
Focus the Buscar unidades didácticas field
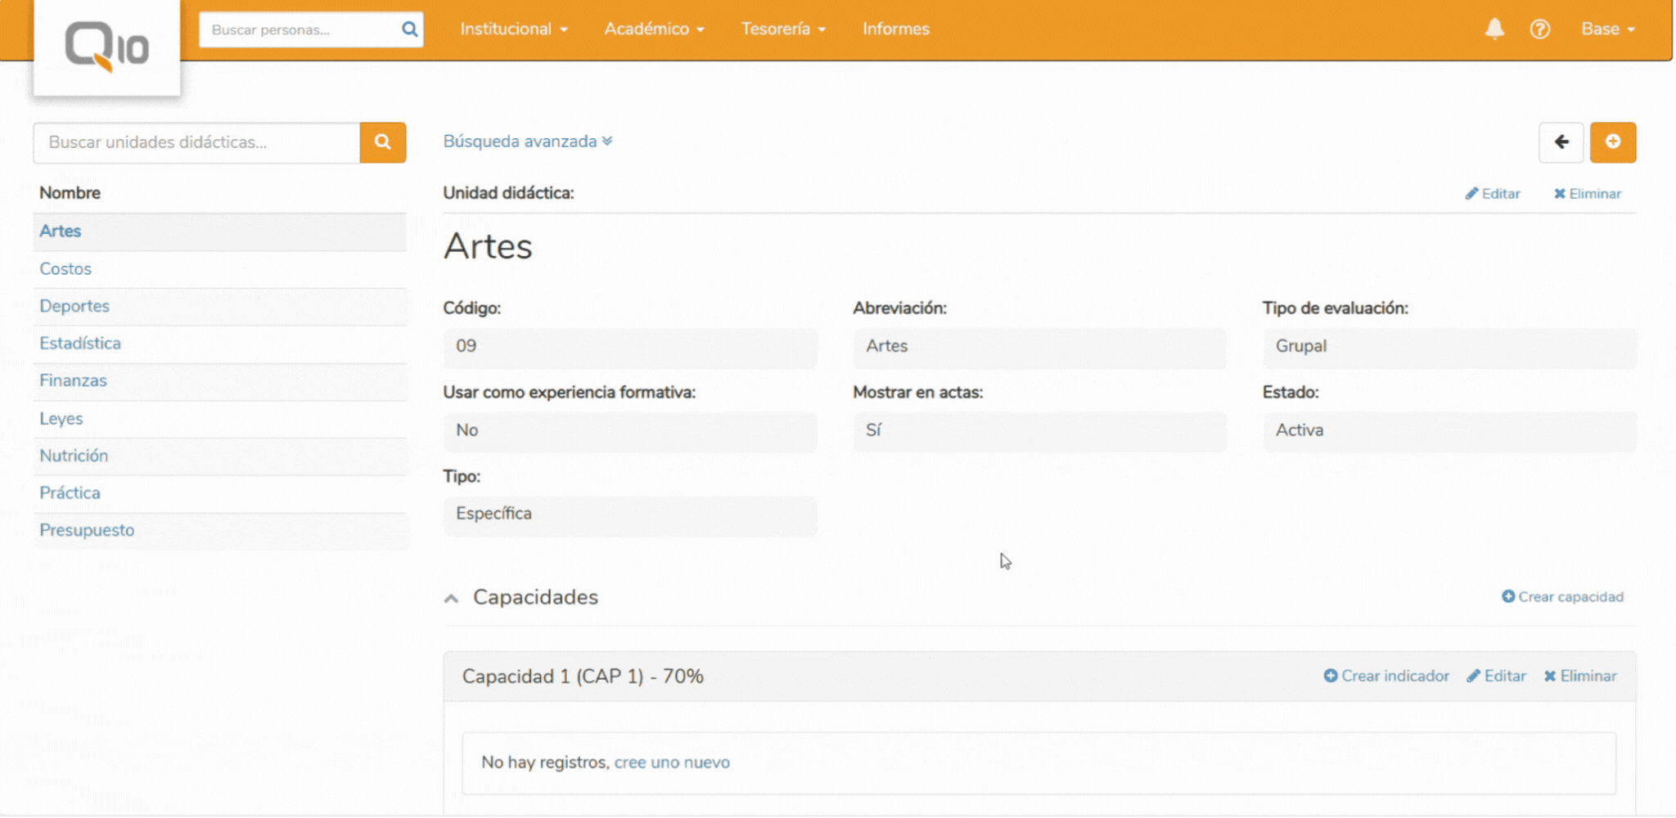pos(196,142)
